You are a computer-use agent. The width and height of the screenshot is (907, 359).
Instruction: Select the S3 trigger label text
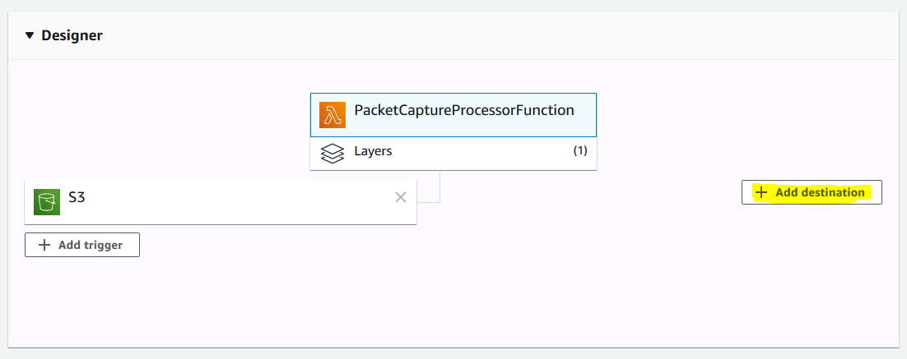77,197
